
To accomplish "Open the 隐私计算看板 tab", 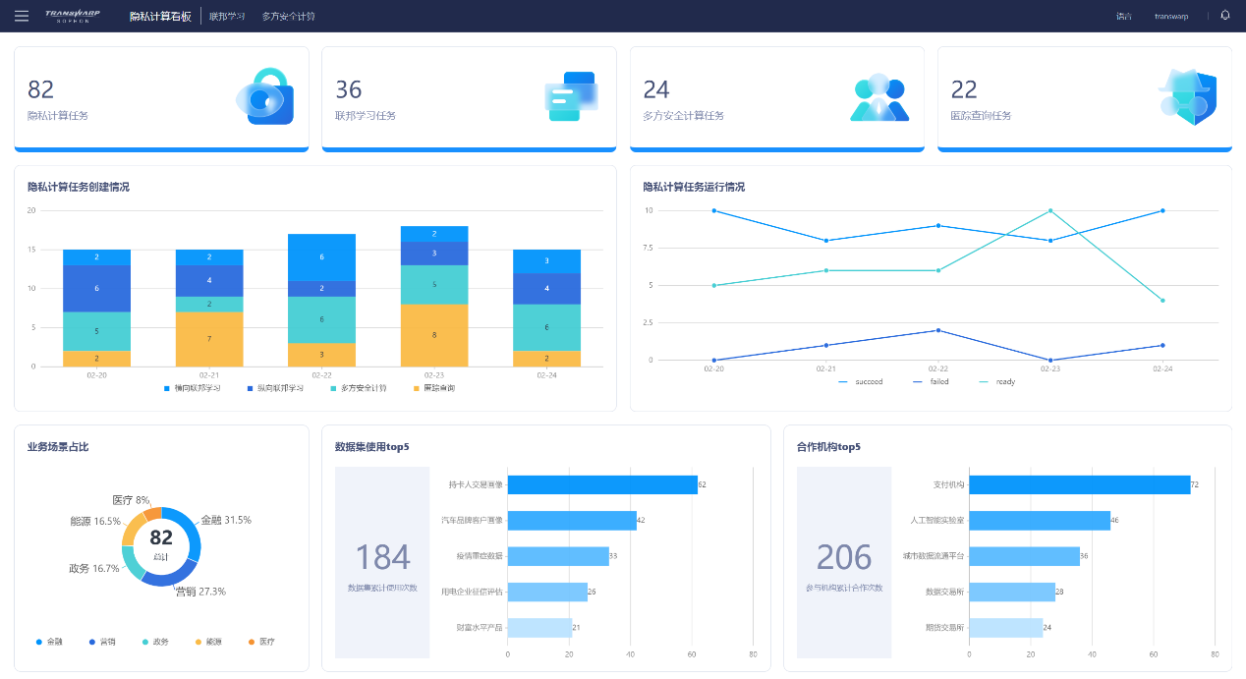I will pyautogui.click(x=160, y=16).
